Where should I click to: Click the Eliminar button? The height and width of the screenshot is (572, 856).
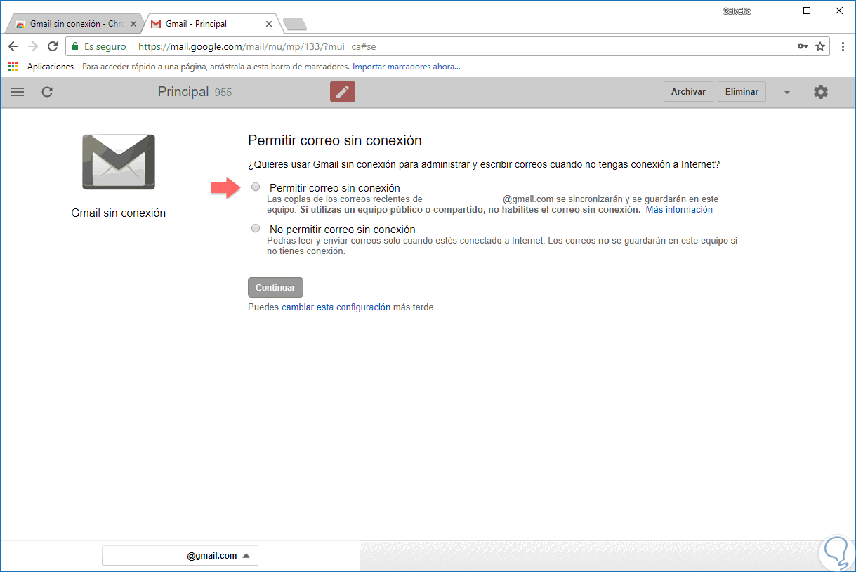742,92
